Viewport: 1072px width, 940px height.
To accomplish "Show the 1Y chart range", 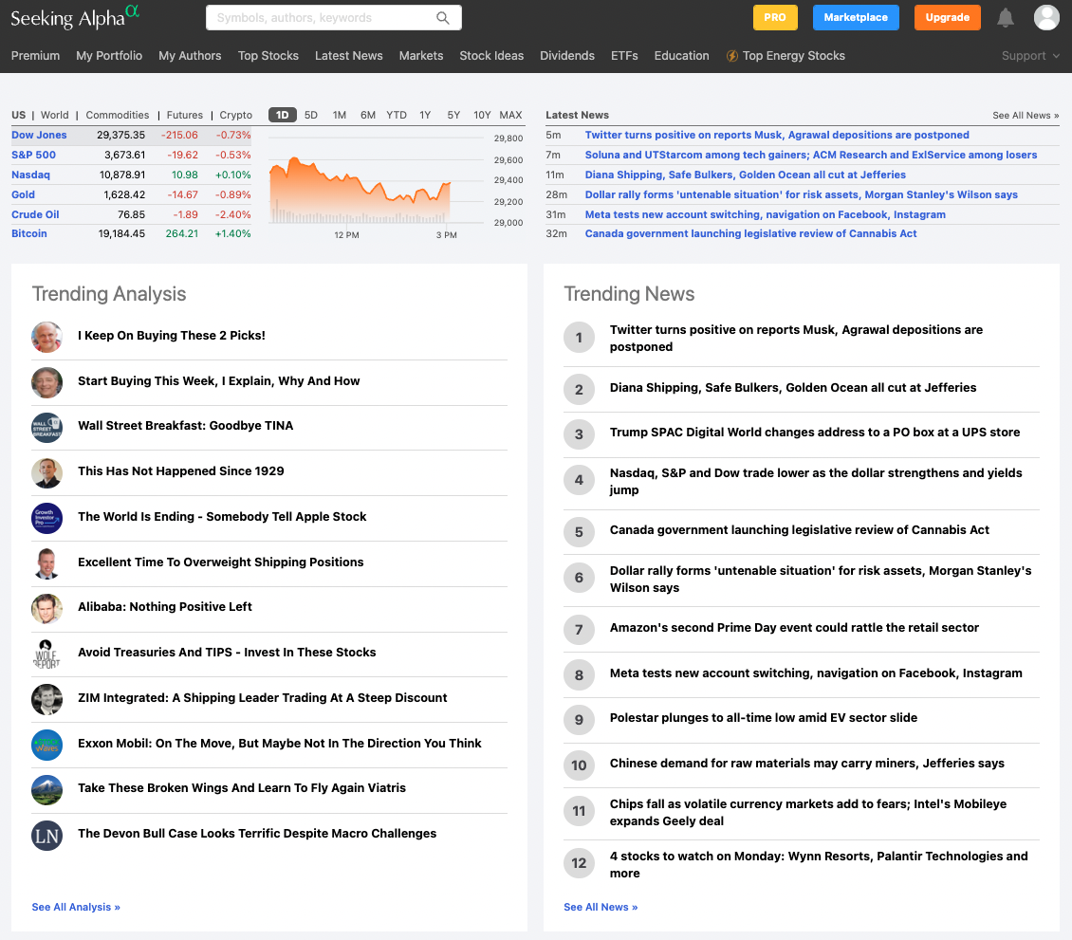I will pos(425,115).
